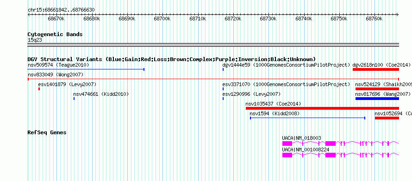Open dgv1444e59 (1000GenomesConsortiumPilotProject) label
The height and width of the screenshot is (181, 412).
[x=286, y=65]
